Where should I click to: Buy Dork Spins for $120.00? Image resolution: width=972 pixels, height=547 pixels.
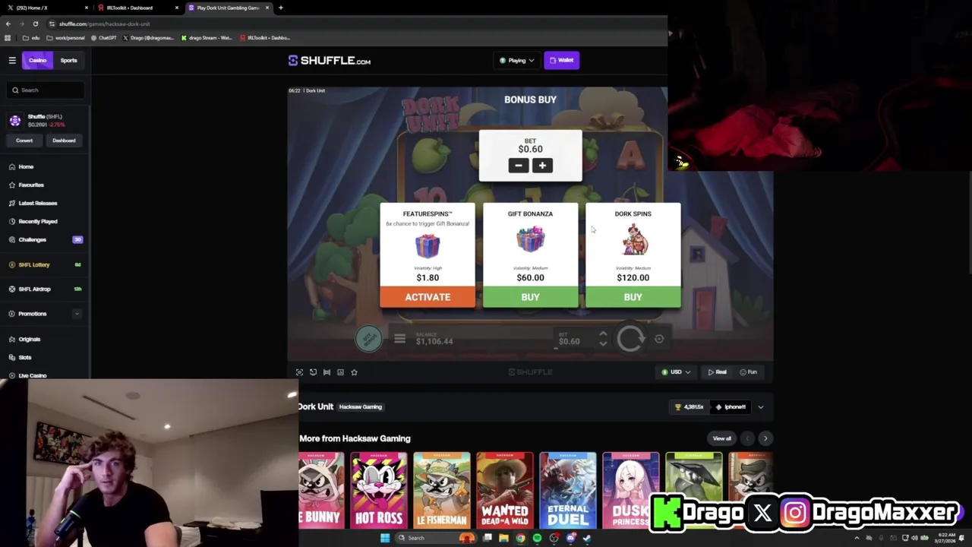(633, 297)
